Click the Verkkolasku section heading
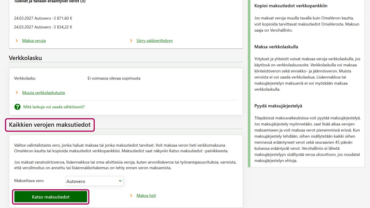 tap(25, 58)
